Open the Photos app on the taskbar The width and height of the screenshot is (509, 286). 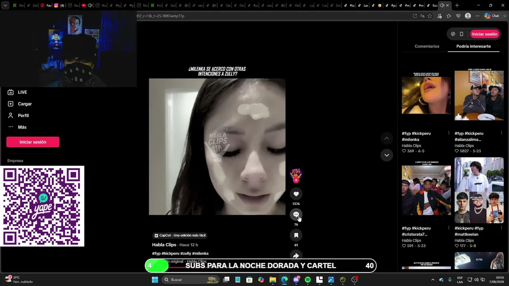coord(331,280)
